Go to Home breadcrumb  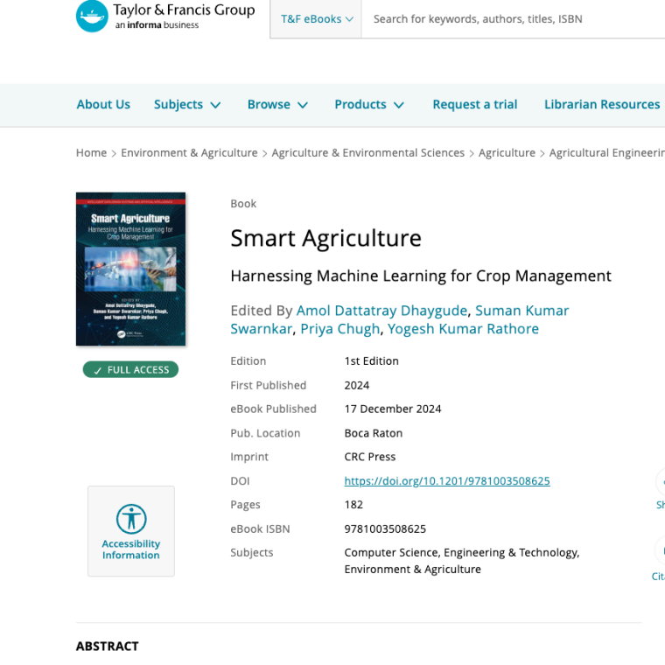(x=91, y=152)
